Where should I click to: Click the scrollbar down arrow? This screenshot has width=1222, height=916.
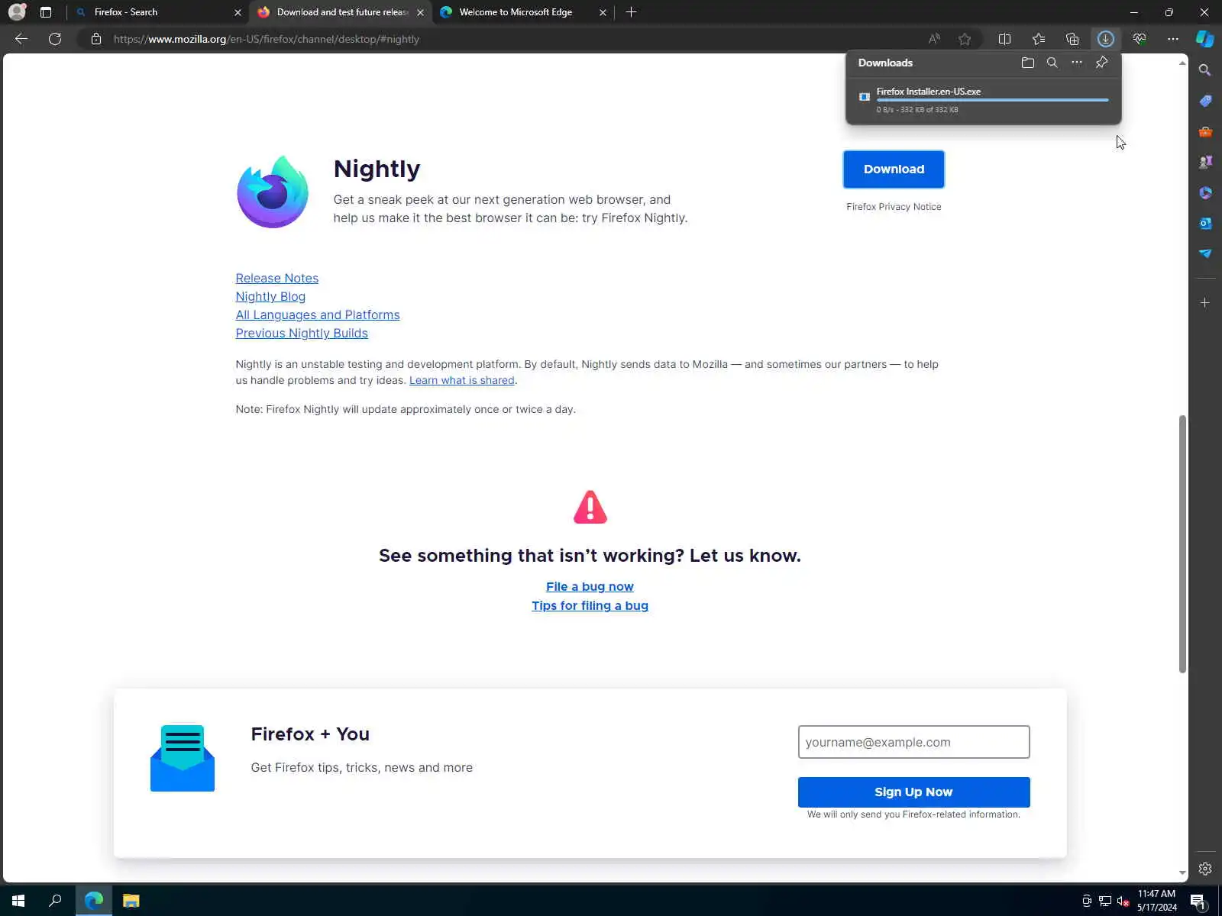[x=1182, y=872]
